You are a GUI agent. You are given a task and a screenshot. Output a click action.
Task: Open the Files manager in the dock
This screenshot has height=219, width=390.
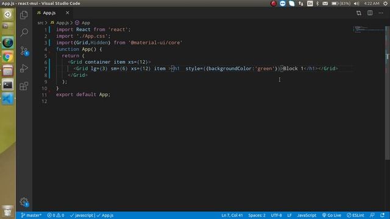pos(7,71)
